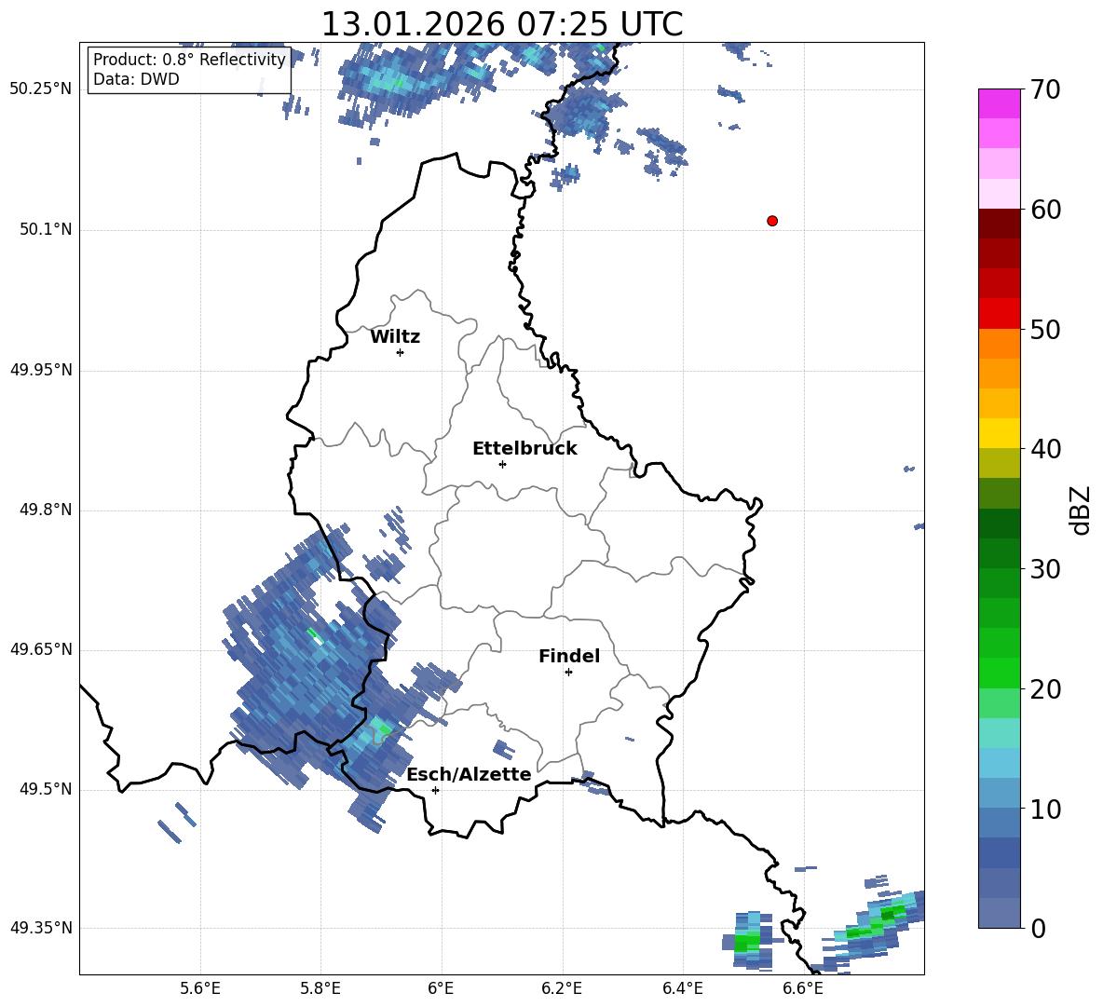This screenshot has width=1103, height=1007.
Task: Pick the brightest magenta swatch atop colorbar
Action: point(999,103)
